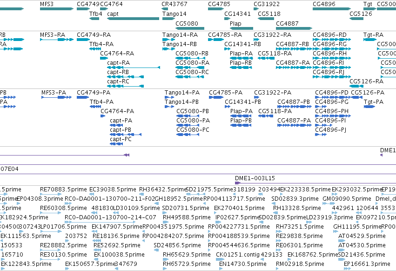The image size is (396, 271).
Task: Click the CG5080-RC transcript label
Action: pyautogui.click(x=192, y=72)
